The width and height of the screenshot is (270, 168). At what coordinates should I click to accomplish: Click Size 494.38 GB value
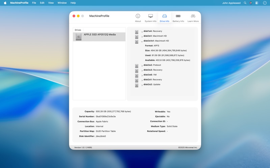169,50
